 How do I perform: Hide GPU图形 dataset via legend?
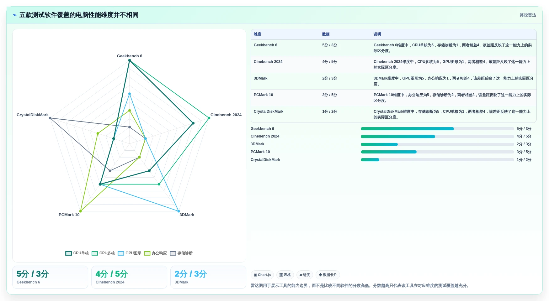(129, 253)
